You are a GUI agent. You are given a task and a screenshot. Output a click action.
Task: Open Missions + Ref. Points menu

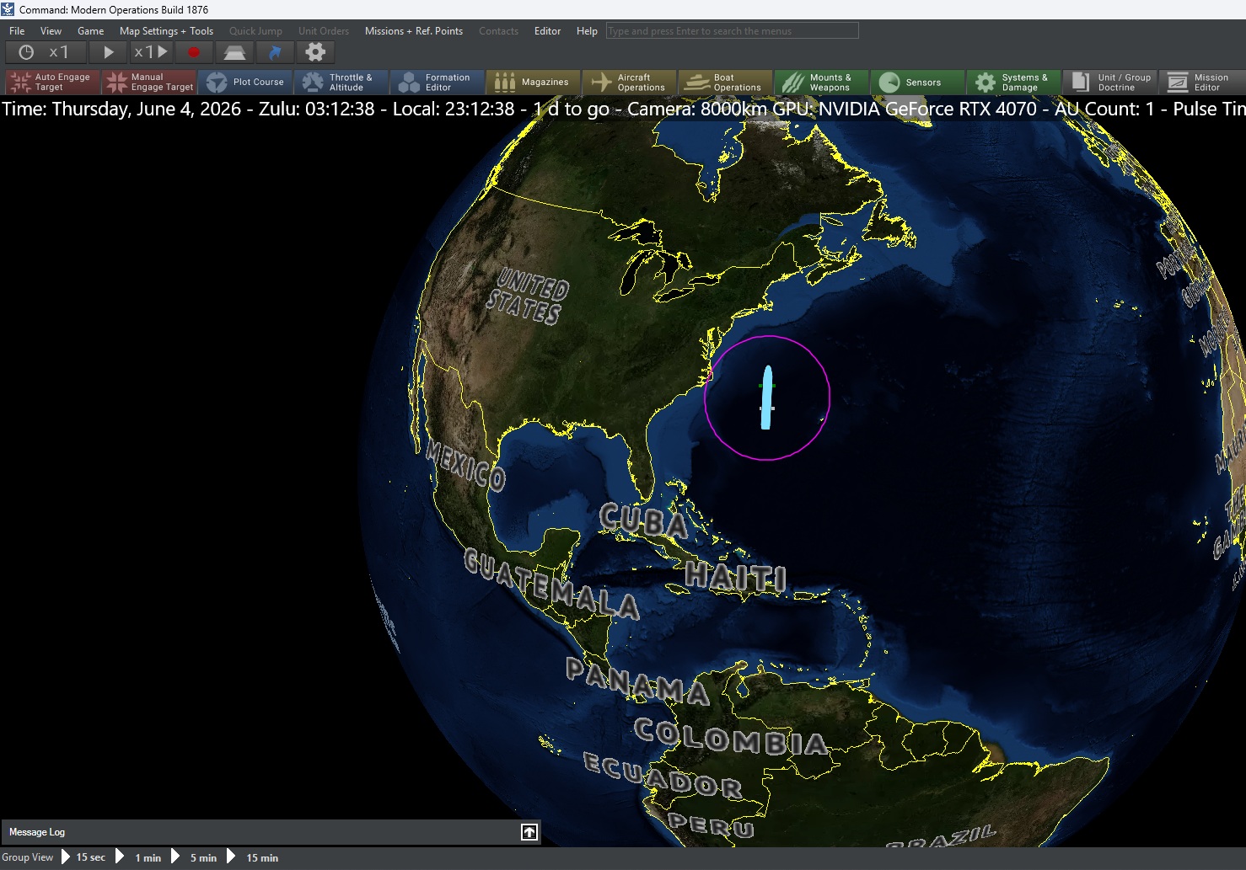click(x=413, y=31)
